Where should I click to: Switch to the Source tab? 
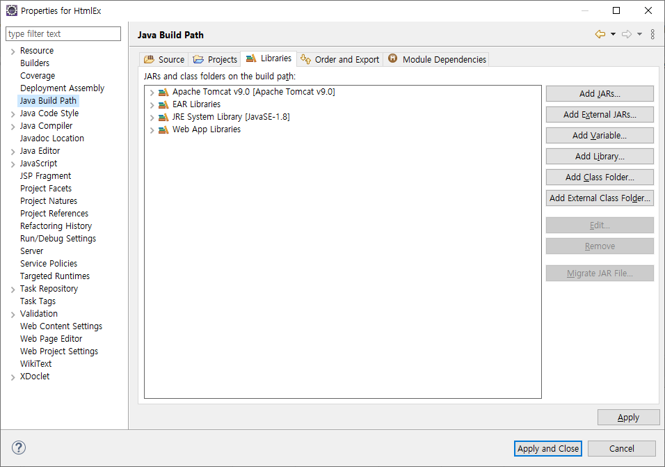[164, 59]
